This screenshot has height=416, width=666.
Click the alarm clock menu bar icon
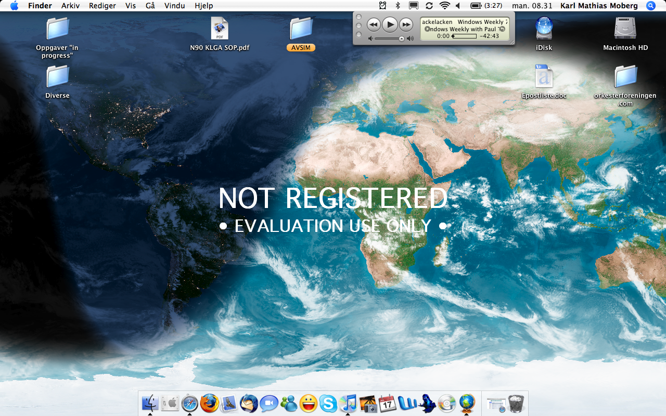(383, 6)
